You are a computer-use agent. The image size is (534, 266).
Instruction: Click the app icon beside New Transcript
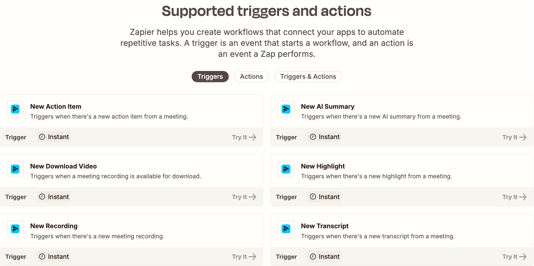(x=286, y=229)
